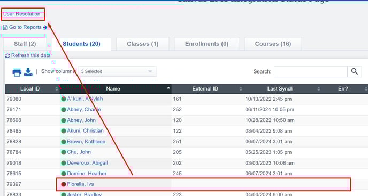Open student Brown, Kathleen

86,142
